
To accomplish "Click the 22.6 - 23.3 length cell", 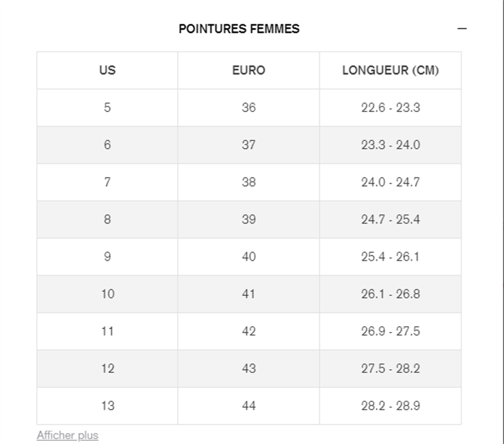I will [391, 108].
